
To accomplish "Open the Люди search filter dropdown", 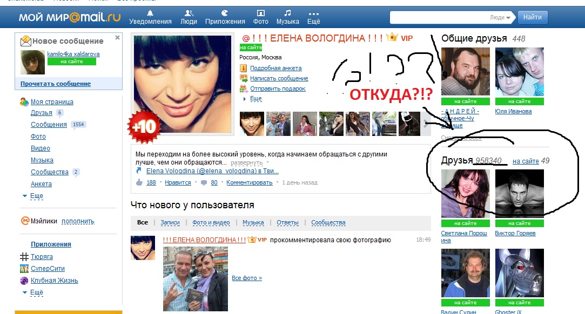I will coord(500,17).
